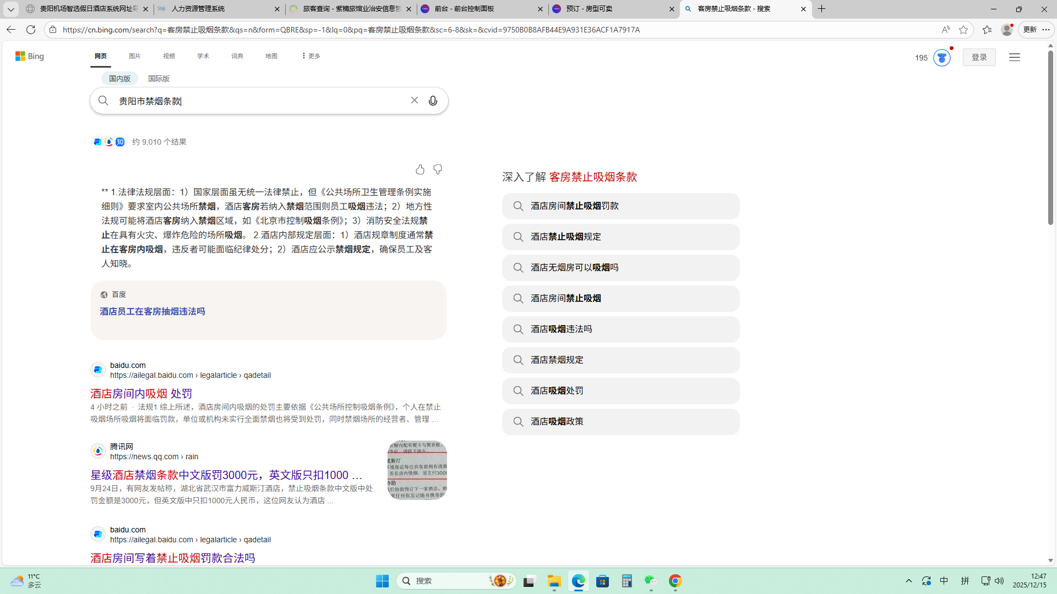Click the browser refresh icon
This screenshot has height=594, width=1057.
[31, 30]
